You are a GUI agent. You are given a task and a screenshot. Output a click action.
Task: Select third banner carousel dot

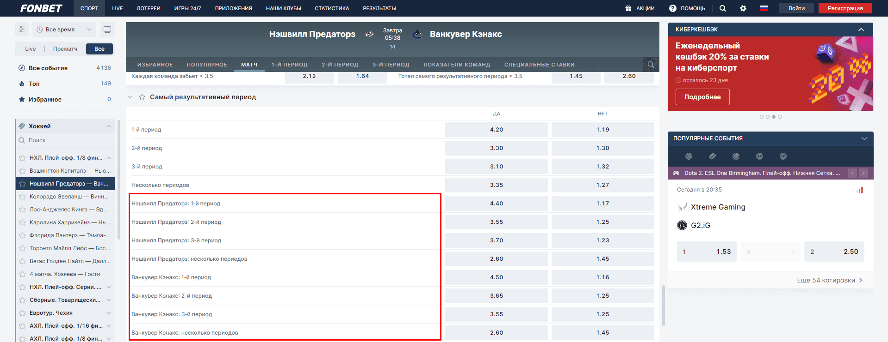(x=774, y=117)
